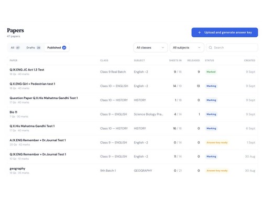Click the plus icon in upload button
This screenshot has height=197, width=262.
(x=199, y=33)
